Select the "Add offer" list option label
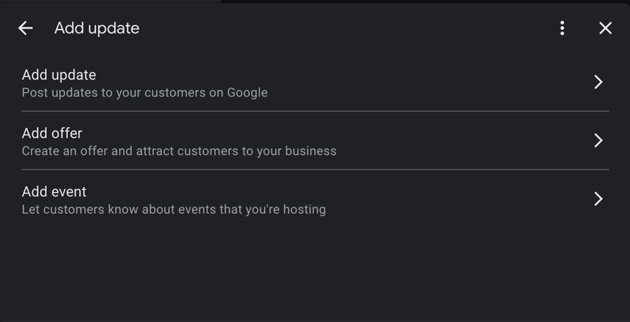630x322 pixels. (x=52, y=133)
